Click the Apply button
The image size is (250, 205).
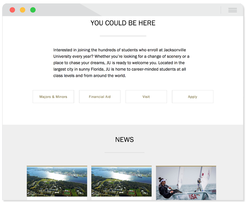click(192, 97)
